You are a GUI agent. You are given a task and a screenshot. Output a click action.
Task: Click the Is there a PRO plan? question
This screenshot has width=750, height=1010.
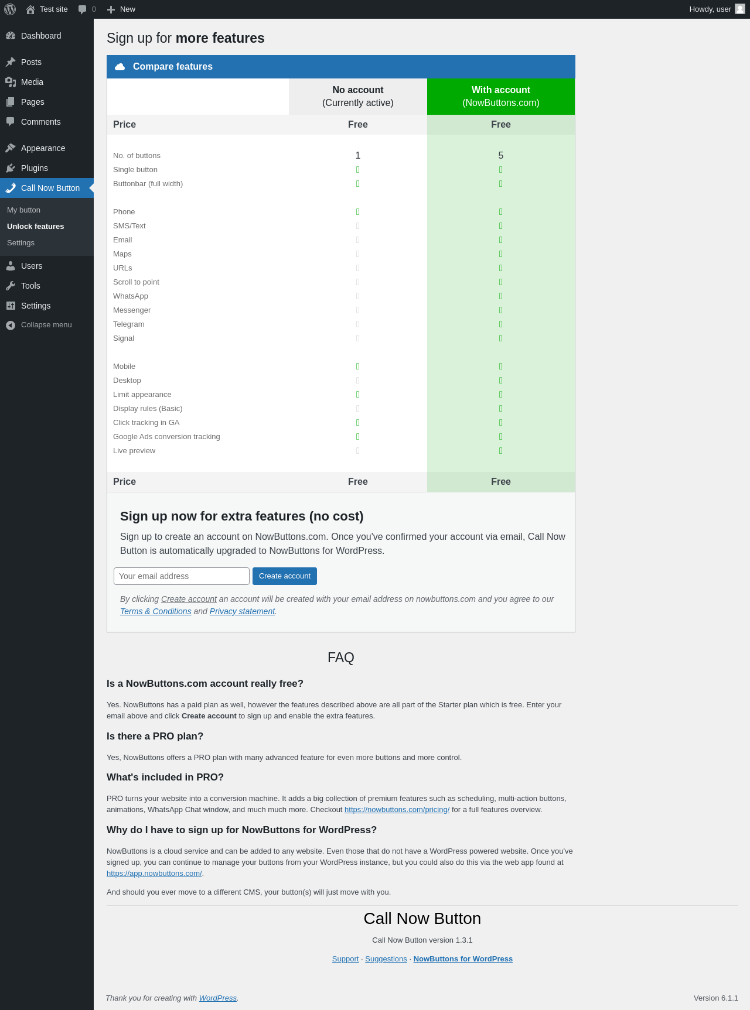click(155, 737)
